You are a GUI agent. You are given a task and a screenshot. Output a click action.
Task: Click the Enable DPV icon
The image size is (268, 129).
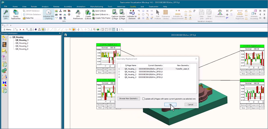[6, 15]
